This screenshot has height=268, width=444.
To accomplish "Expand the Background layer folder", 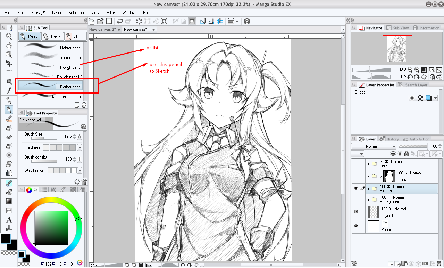I will (368, 200).
